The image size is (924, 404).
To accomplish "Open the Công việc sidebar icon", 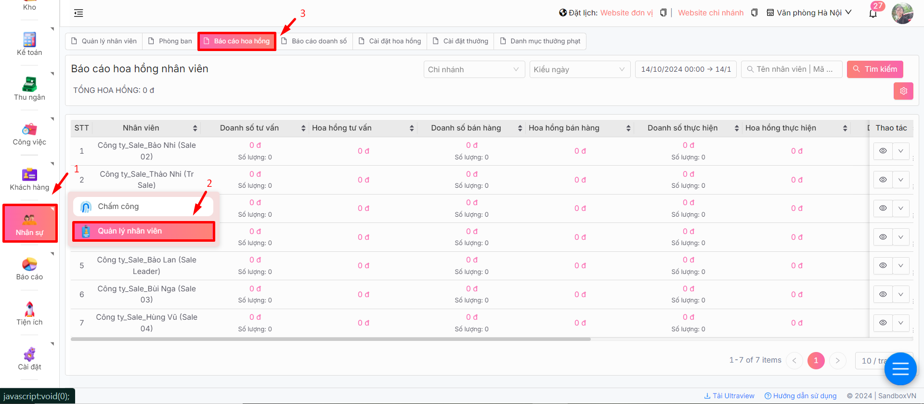I will 29,129.
